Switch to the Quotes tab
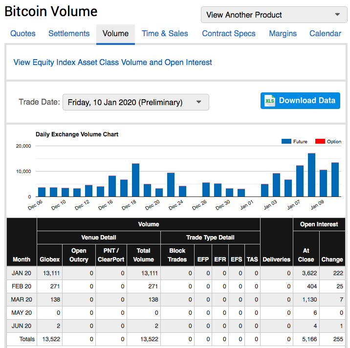 click(x=23, y=33)
